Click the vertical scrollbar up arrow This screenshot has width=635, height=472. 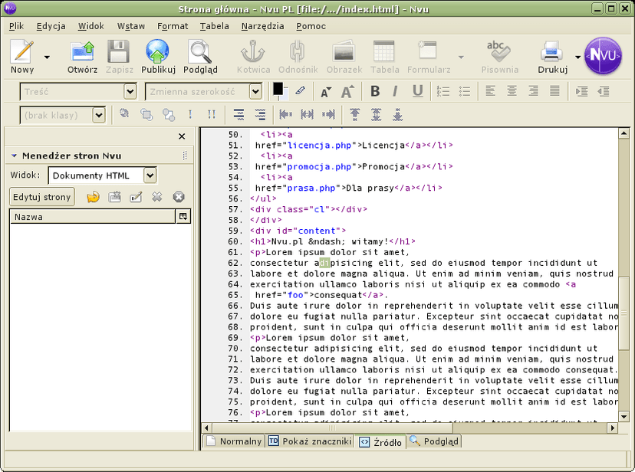pyautogui.click(x=623, y=133)
